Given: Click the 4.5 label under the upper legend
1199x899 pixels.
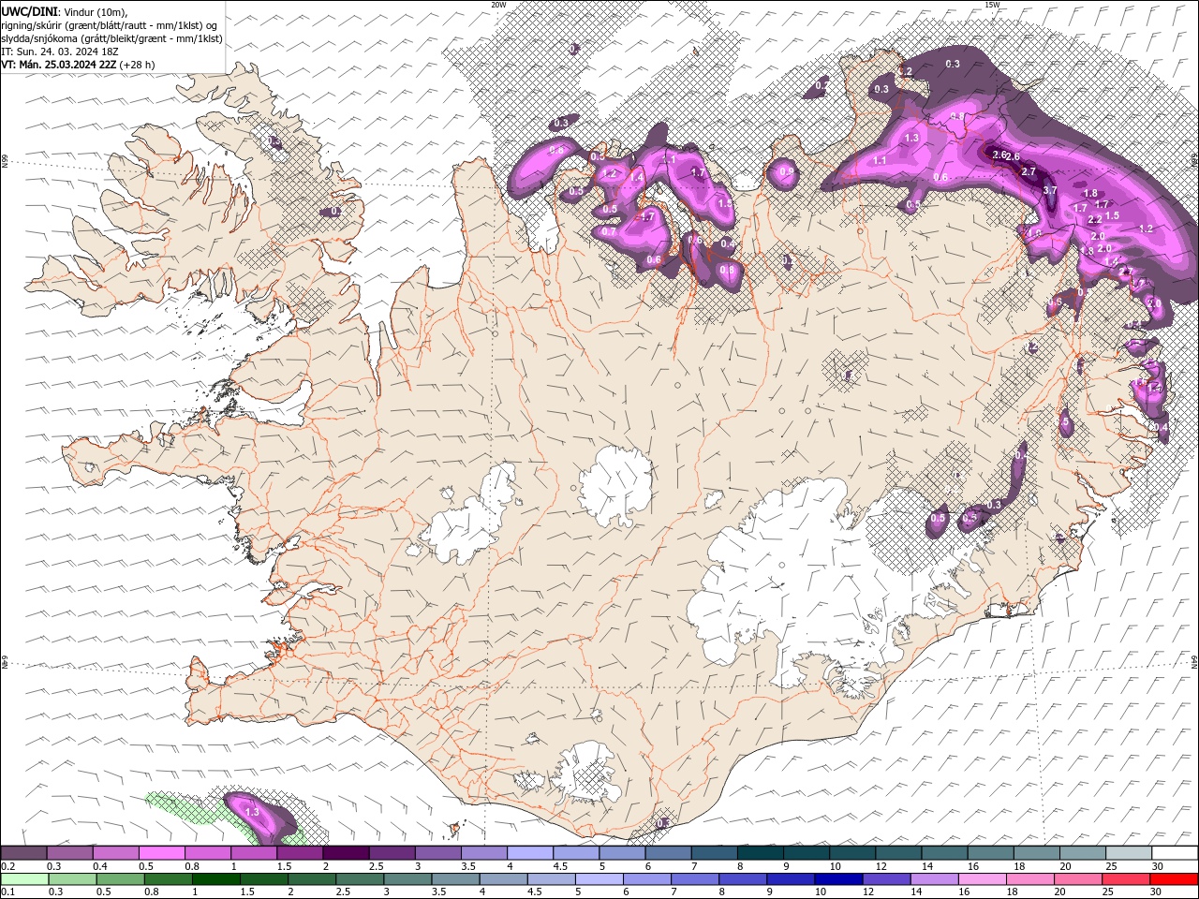Looking at the screenshot, I should tap(560, 866).
